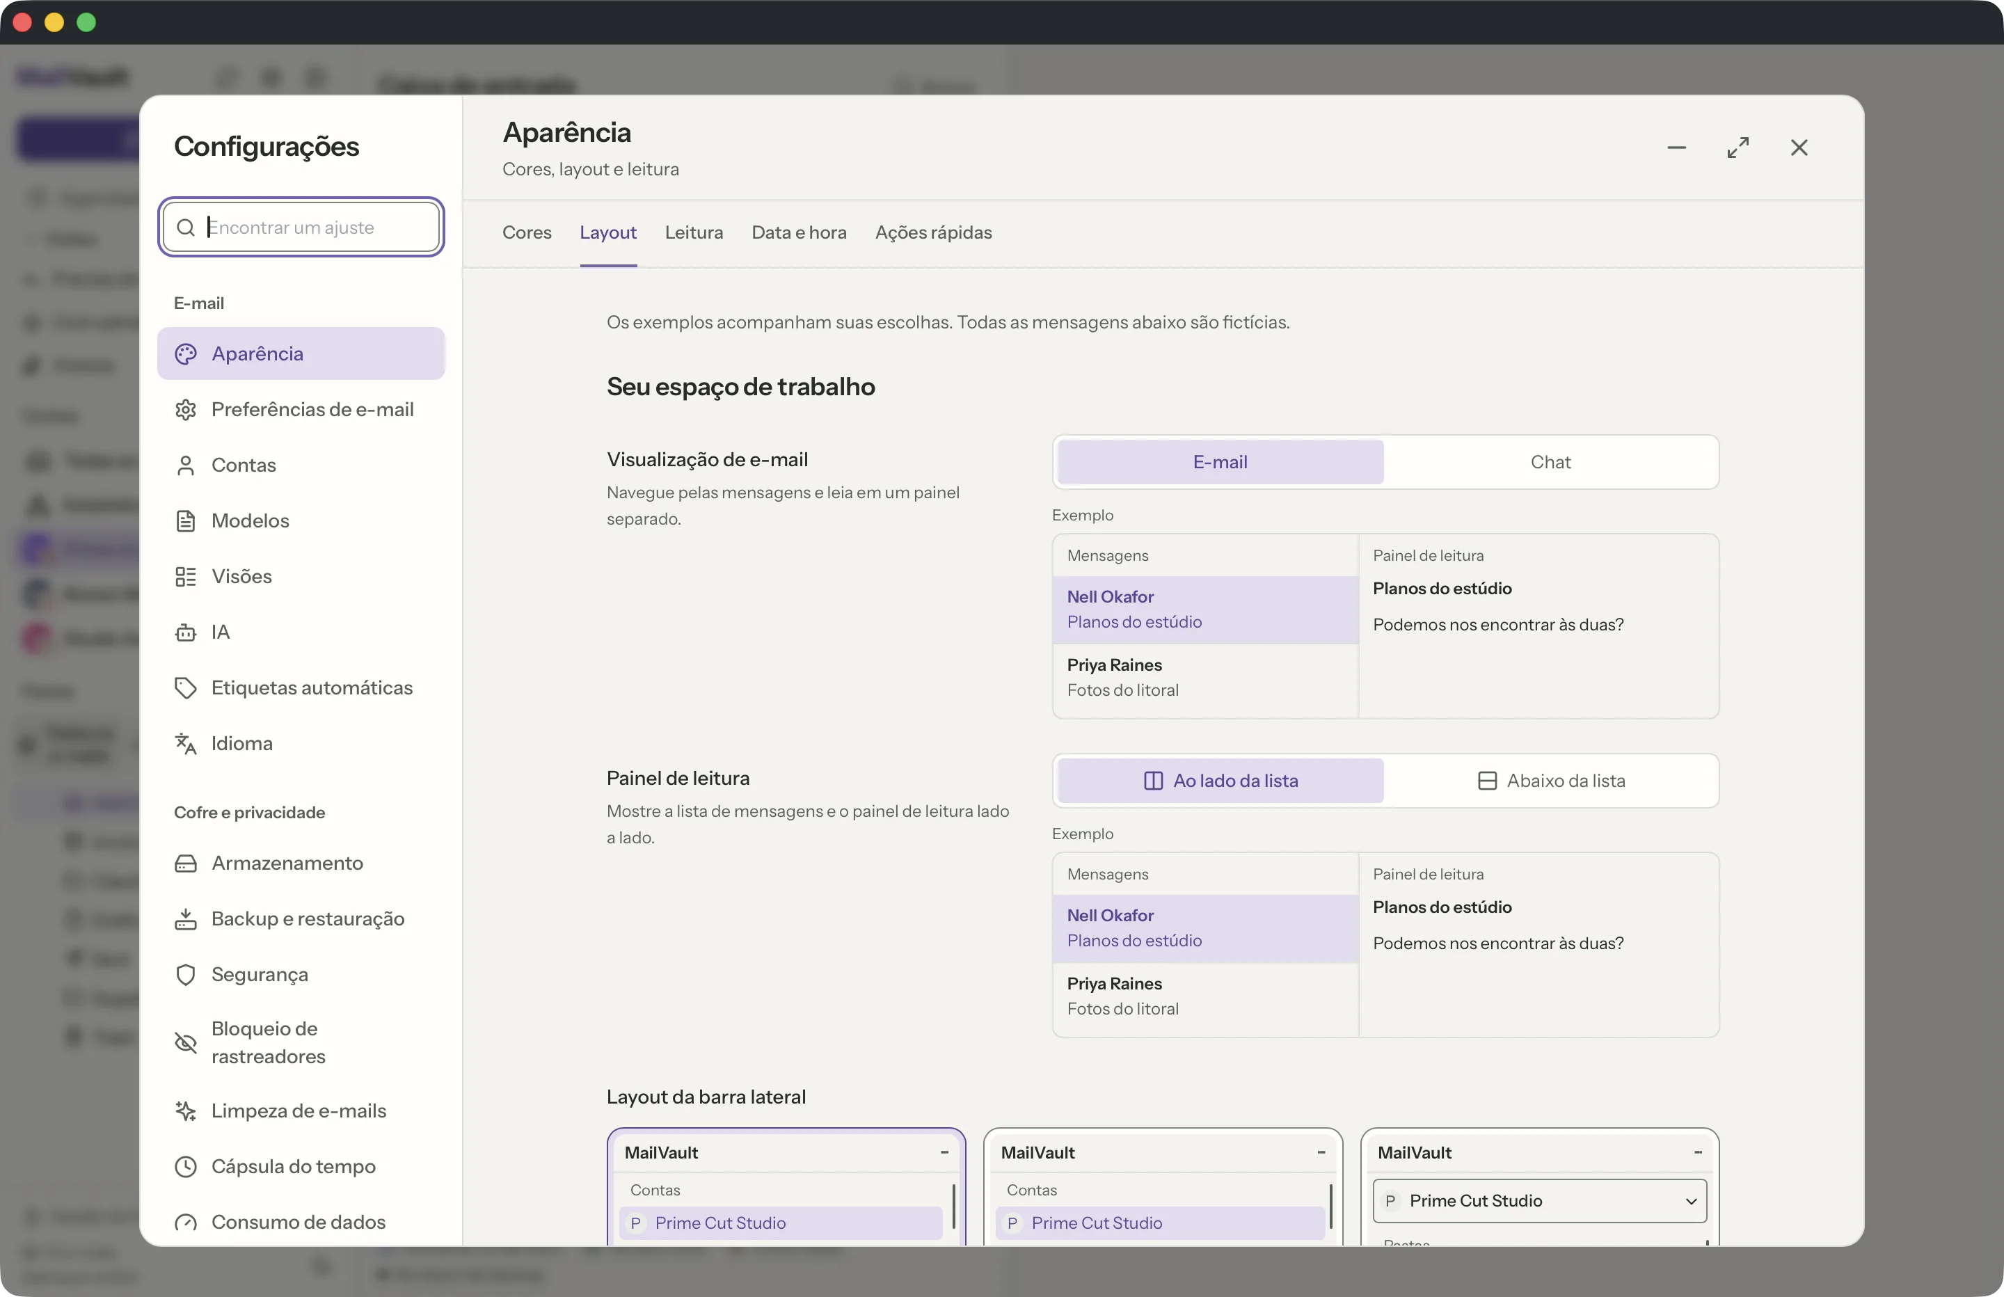2004x1297 pixels.
Task: Open Limpeza de e-mails settings
Action: [x=301, y=1111]
